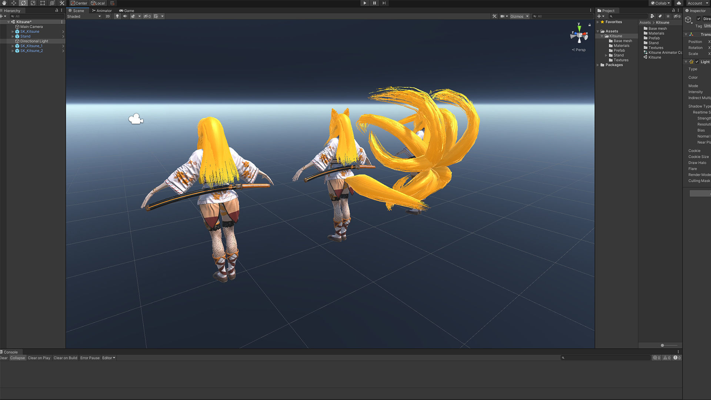Select the Move tool
This screenshot has height=400, width=711.
(14, 3)
